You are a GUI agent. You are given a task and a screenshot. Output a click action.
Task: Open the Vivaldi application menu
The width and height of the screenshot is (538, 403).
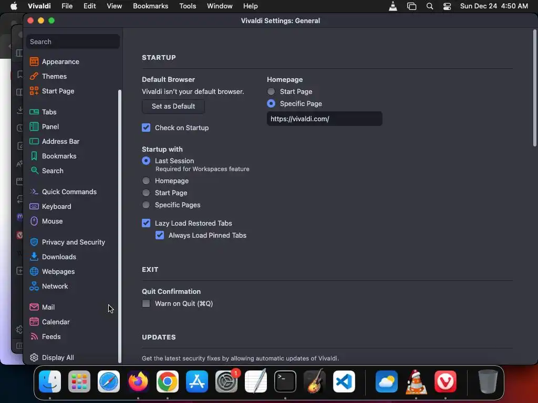click(x=39, y=6)
